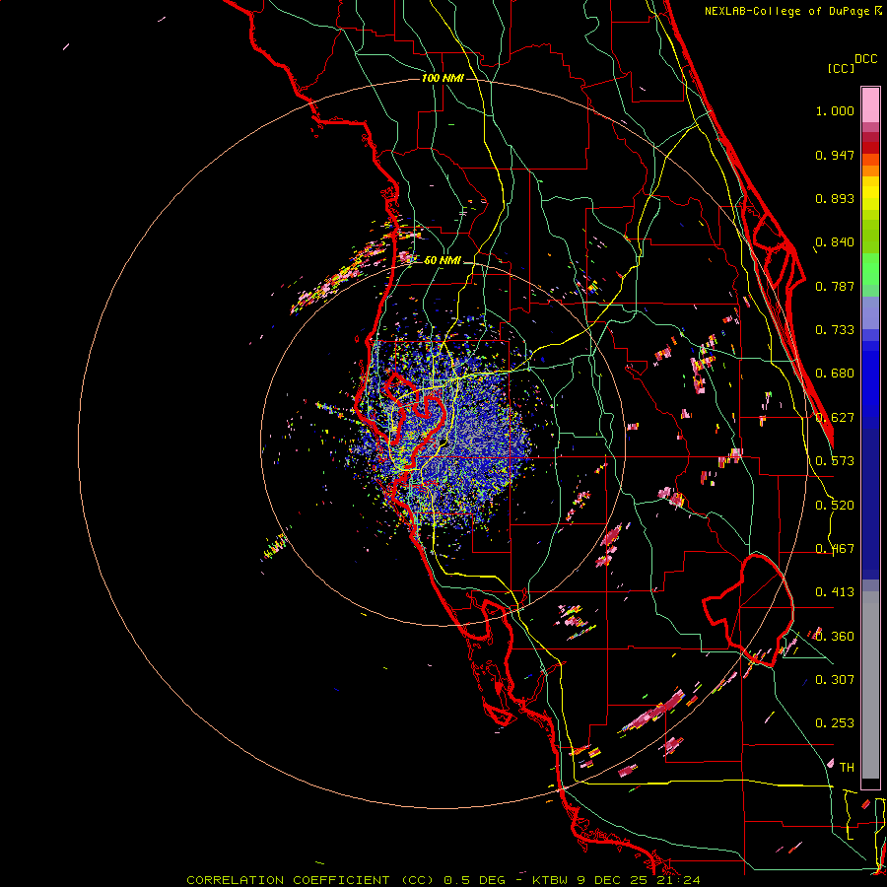
Task: Select the 0.947 scale value
Action: coord(835,155)
